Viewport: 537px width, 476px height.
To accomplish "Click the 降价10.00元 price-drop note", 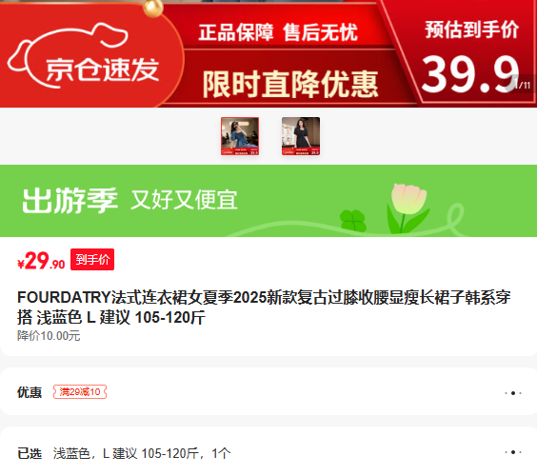I will [49, 336].
